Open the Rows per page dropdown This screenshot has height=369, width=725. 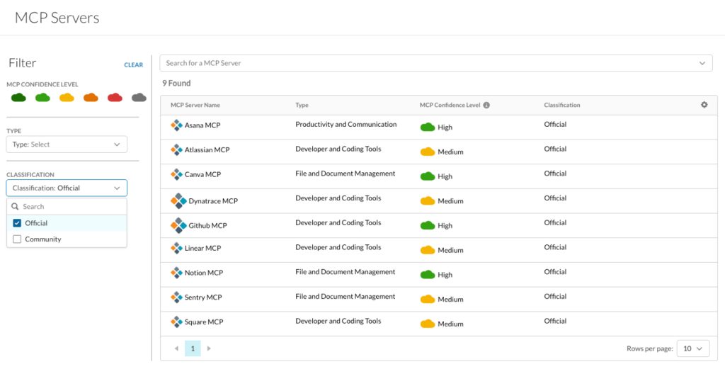click(693, 348)
